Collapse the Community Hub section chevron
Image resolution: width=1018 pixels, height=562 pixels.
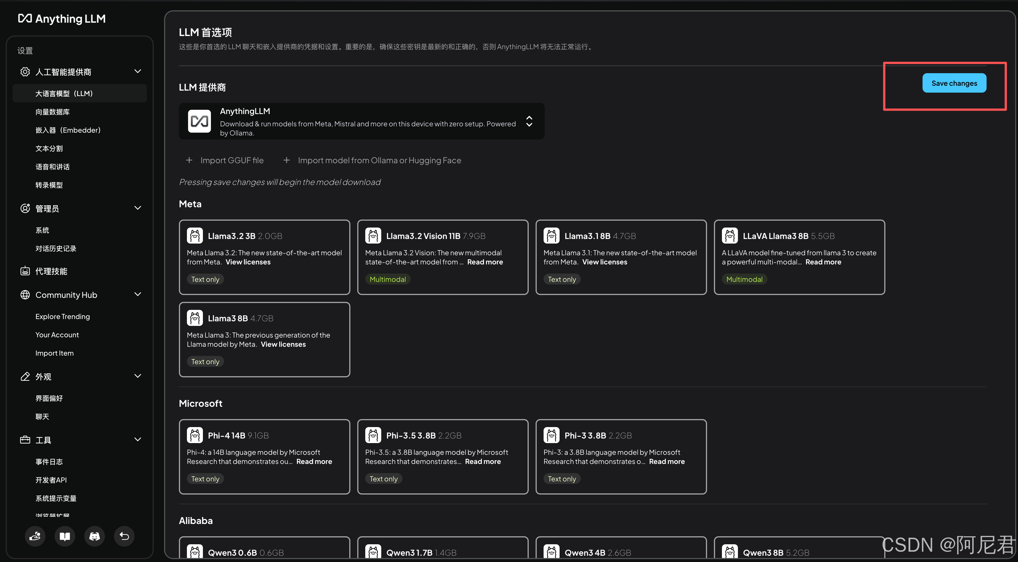point(137,294)
